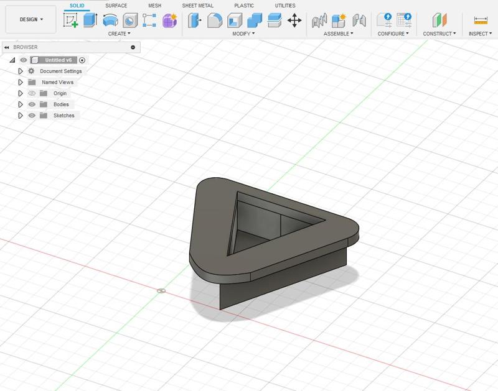Expand the Bodies tree node
498x391 pixels.
coord(21,104)
